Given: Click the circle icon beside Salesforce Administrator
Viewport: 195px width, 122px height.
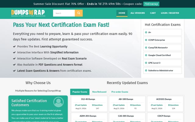Looking at the screenshot, I should pyautogui.click(x=146, y=70).
